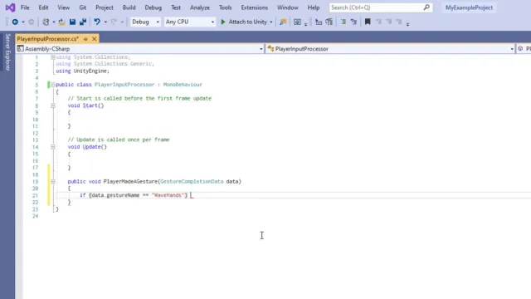Click the find in files icon
531x299 pixels.
click(283, 22)
